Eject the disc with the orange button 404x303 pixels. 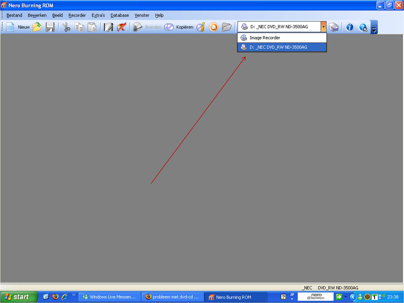(214, 27)
